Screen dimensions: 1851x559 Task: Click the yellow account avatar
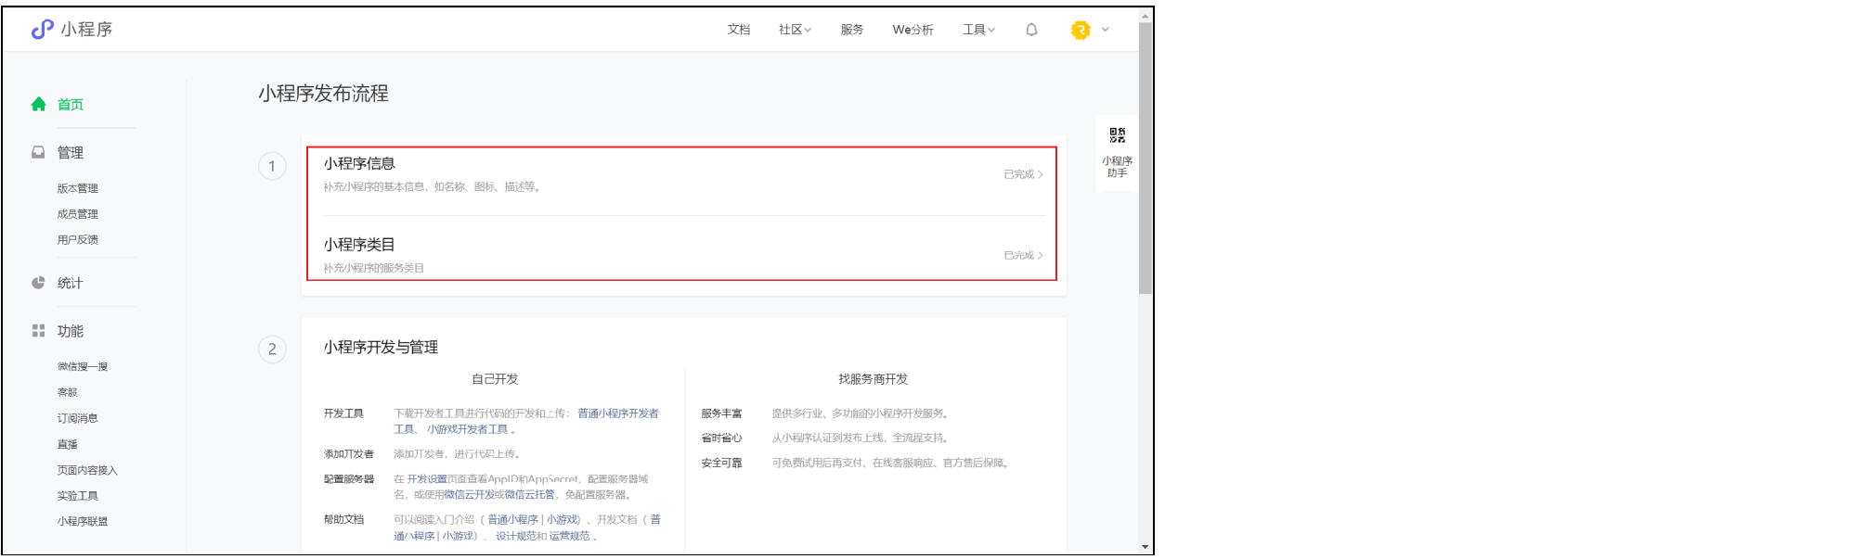tap(1081, 30)
